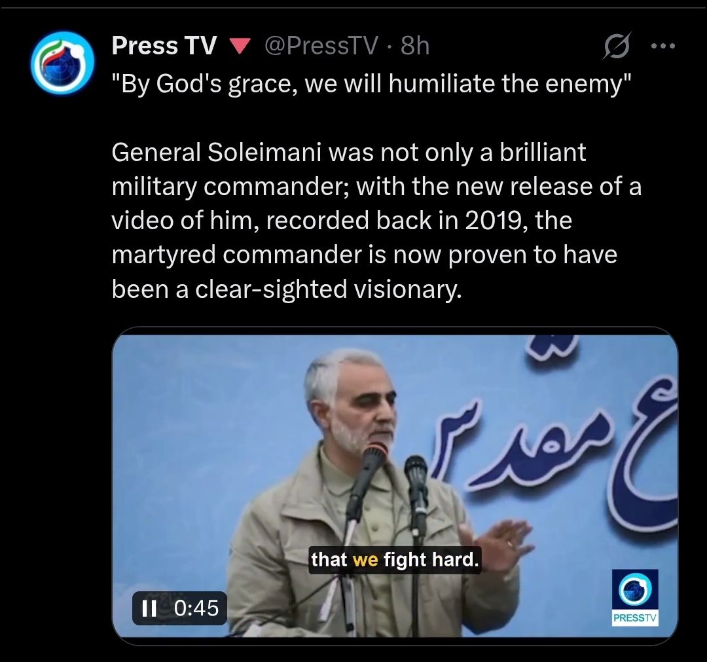This screenshot has height=662, width=707.
Task: Open the @PressTV handle link
Action: point(321,46)
